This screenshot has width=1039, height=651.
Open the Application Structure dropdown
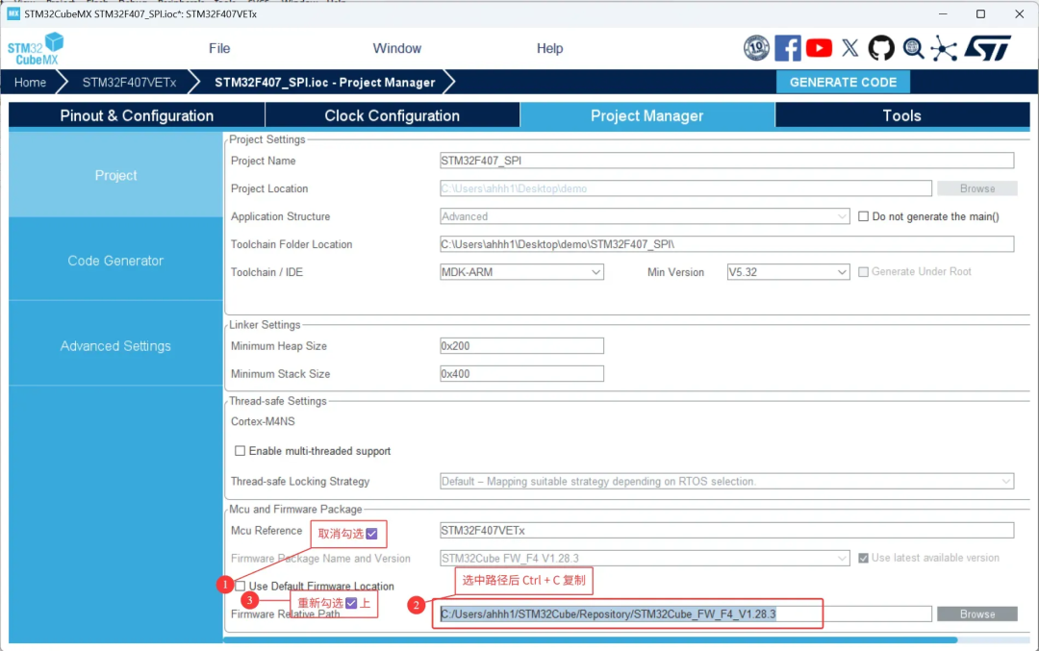point(644,216)
